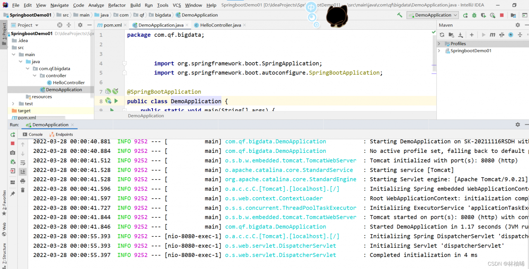This screenshot has height=269, width=529.
Task: Collapse the java folder in project tree
Action: coord(21,62)
